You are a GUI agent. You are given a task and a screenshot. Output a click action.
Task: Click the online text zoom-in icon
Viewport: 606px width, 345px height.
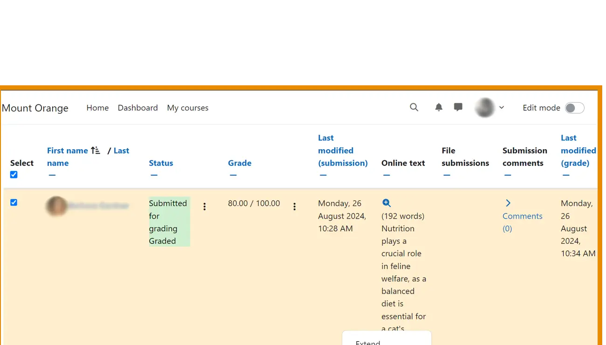[x=386, y=203]
